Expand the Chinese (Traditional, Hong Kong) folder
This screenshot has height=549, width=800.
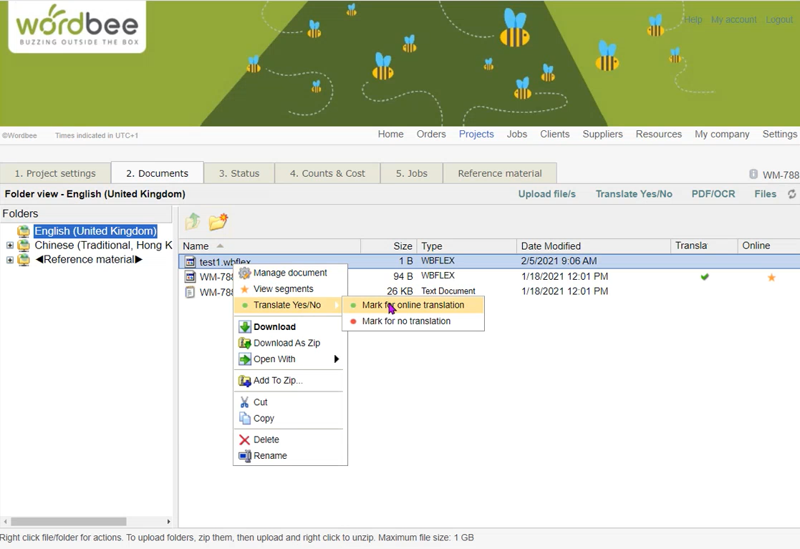10,246
